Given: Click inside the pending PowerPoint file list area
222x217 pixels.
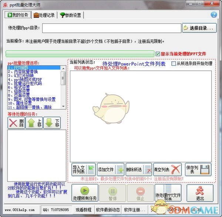Looking at the screenshot, I should (x=141, y=116).
